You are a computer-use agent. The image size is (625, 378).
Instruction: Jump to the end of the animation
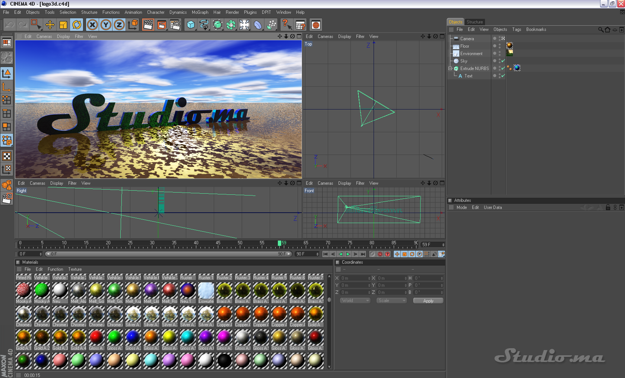pyautogui.click(x=363, y=254)
